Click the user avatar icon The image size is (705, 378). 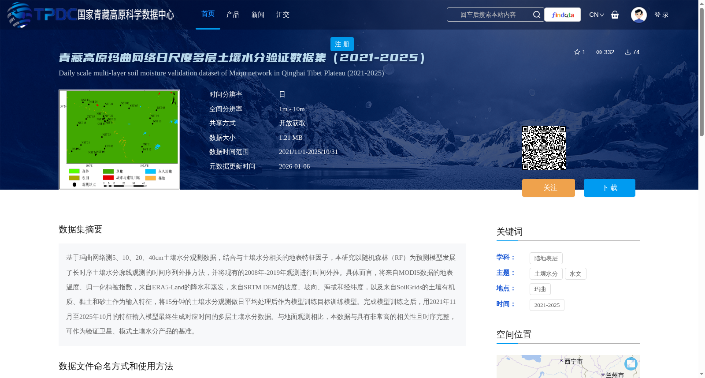[639, 15]
